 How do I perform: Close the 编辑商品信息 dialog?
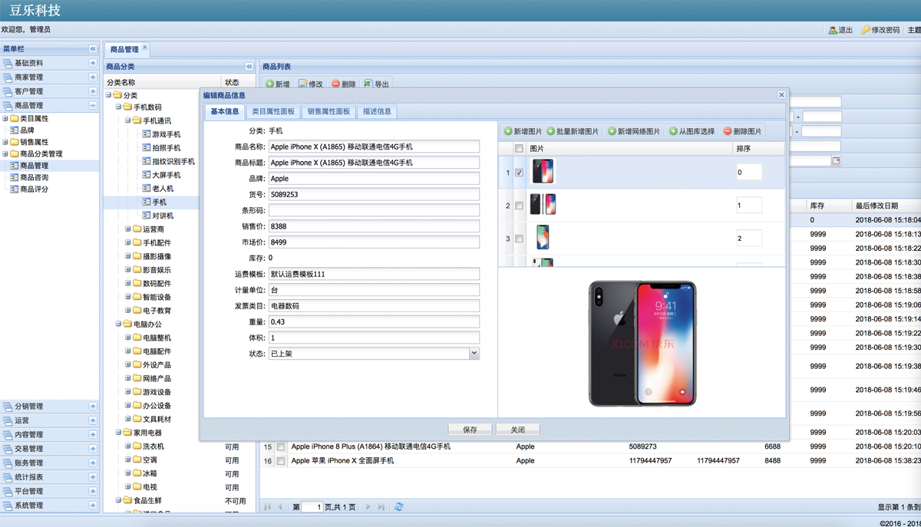(x=781, y=95)
